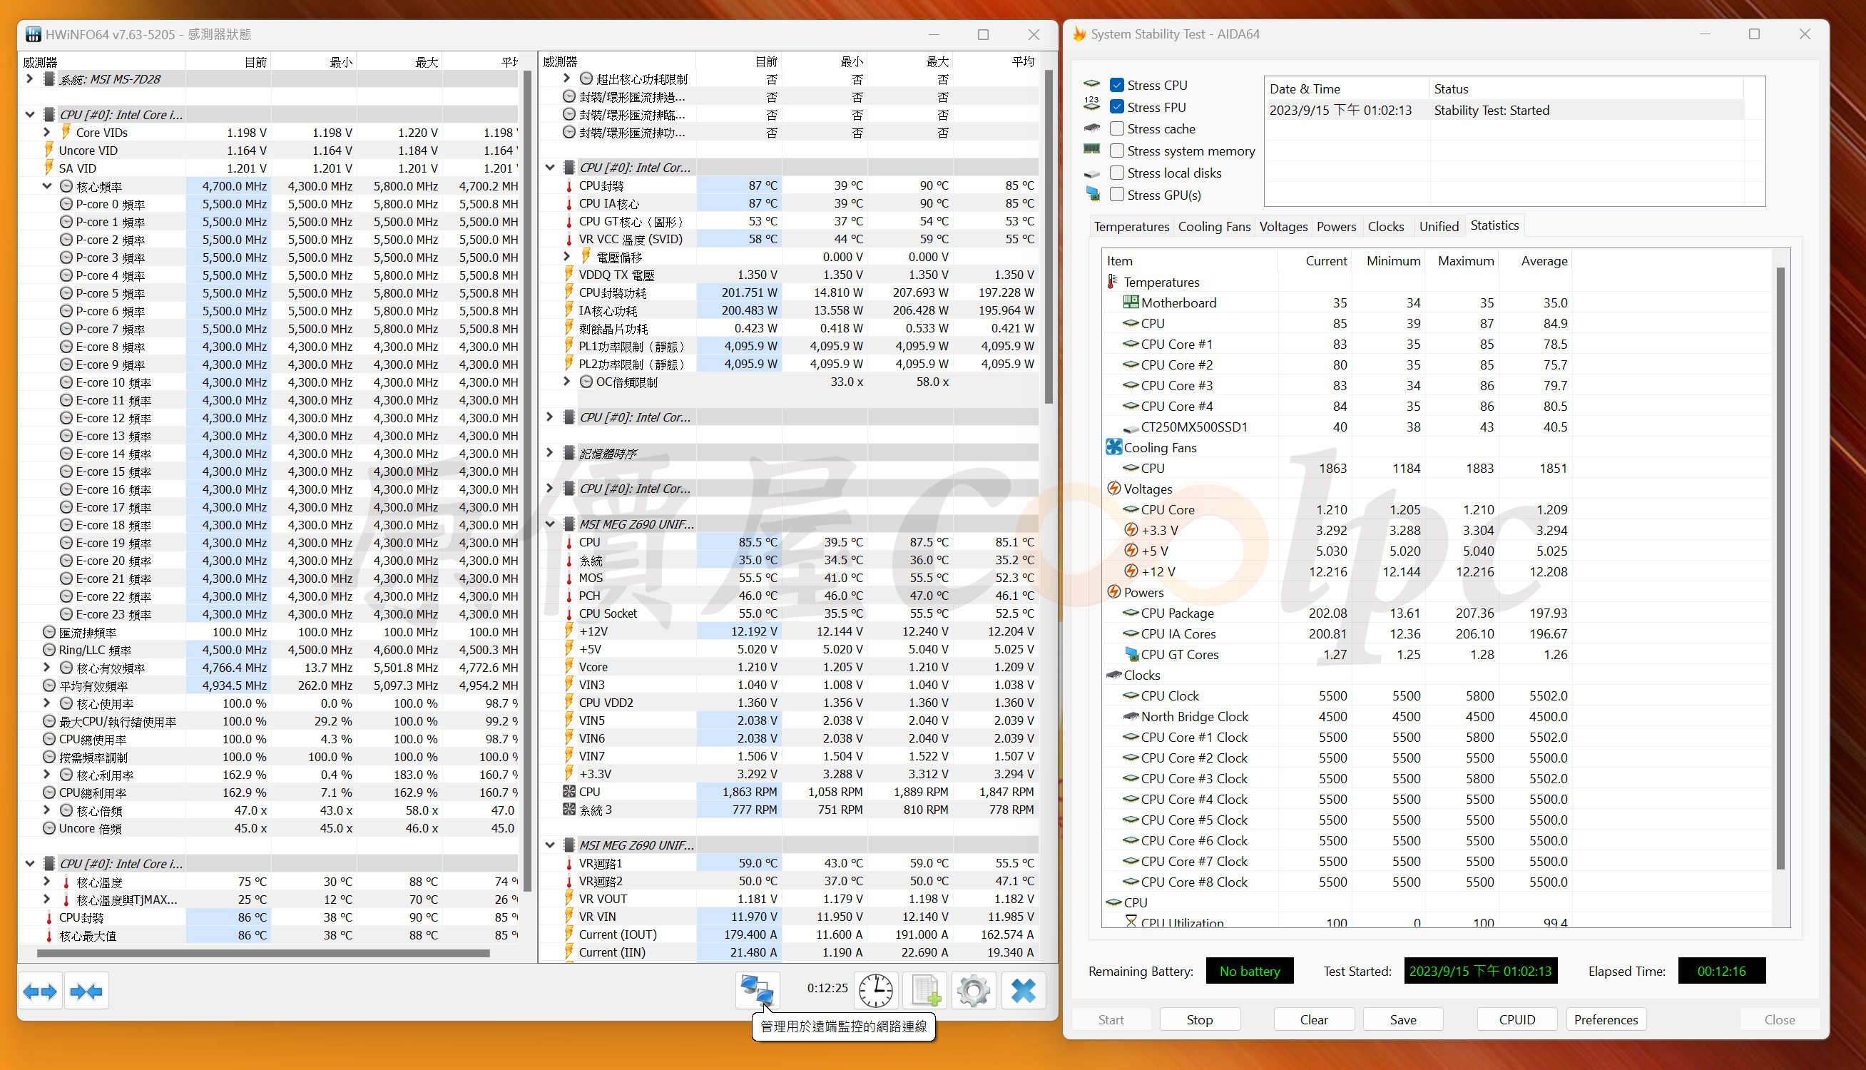Enable Stress GPU(s) checkbox
Screen dimensions: 1866x1070
pos(1116,195)
